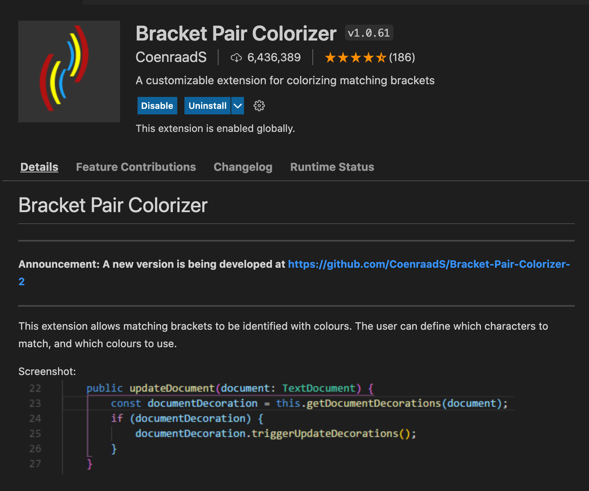Switch to the Details tab
This screenshot has width=589, height=491.
pos(39,167)
